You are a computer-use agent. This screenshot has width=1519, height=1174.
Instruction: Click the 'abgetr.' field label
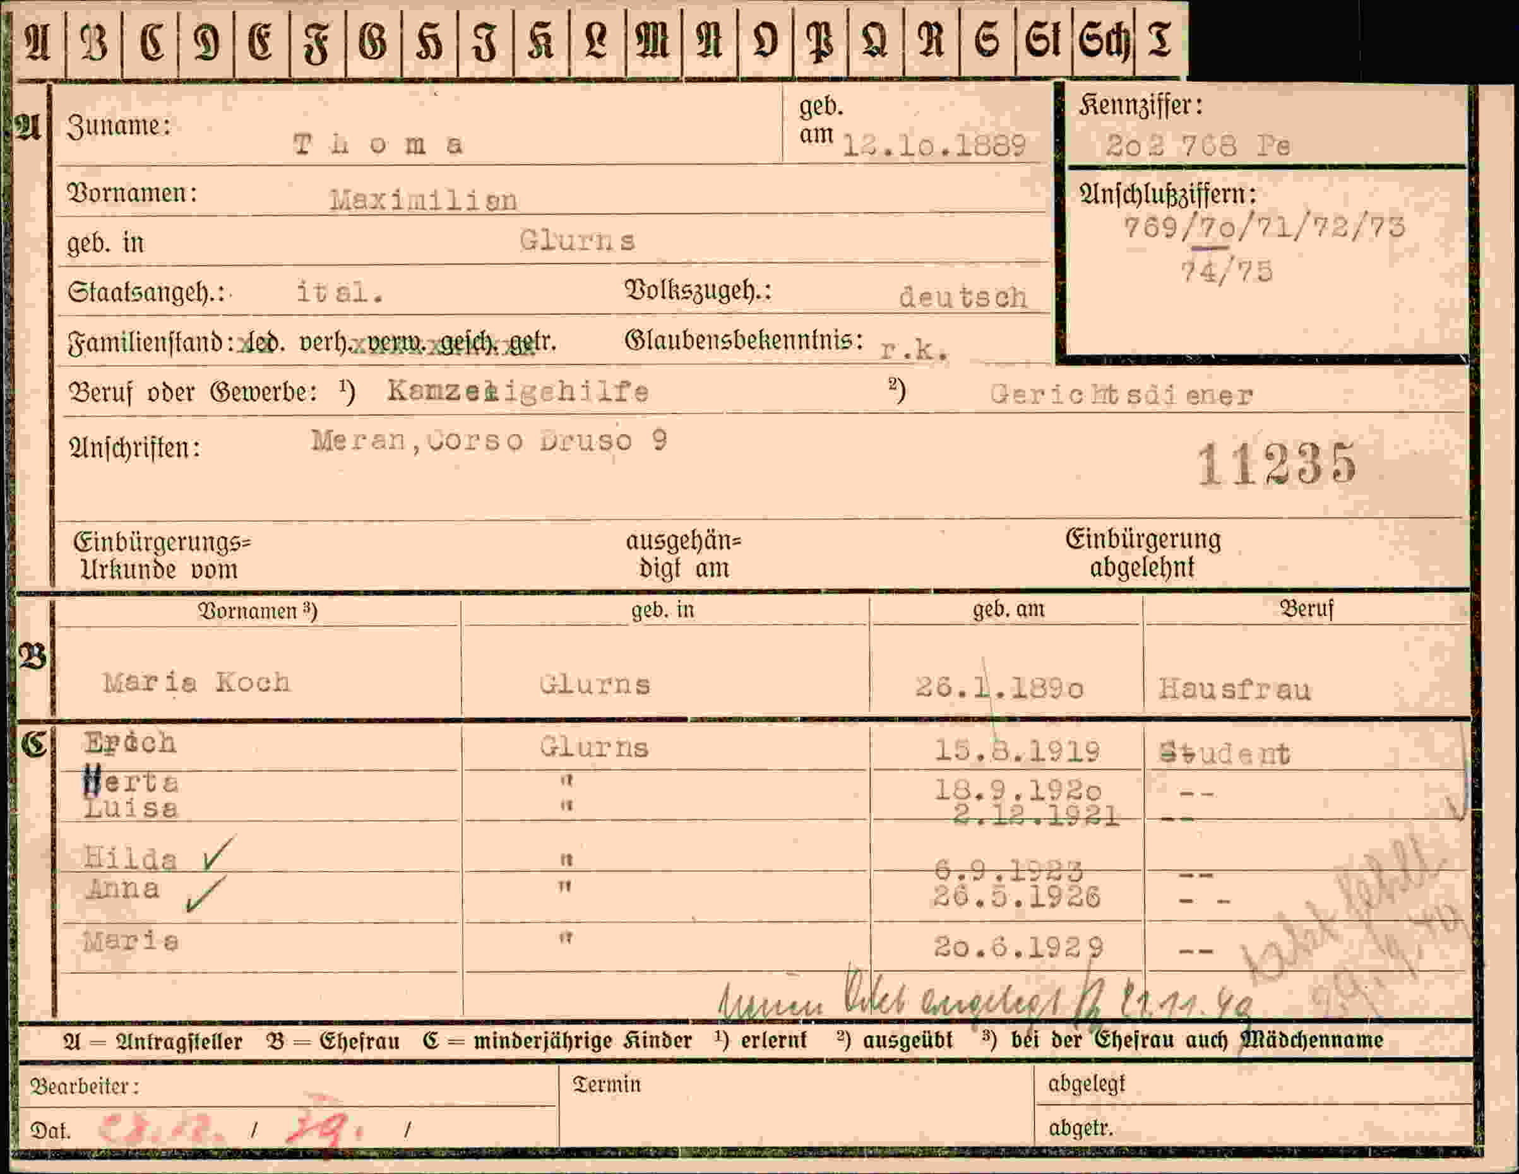pos(1081,1128)
